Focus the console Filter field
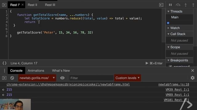 [91, 78]
